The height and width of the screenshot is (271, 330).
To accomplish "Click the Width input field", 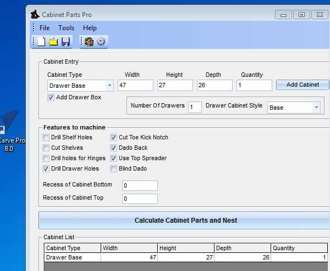I will pos(135,85).
